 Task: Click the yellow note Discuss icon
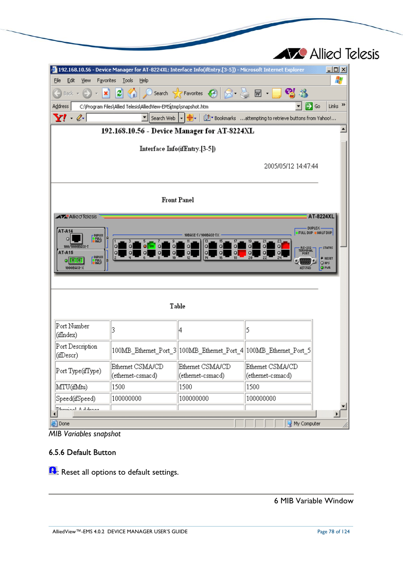pos(276,93)
